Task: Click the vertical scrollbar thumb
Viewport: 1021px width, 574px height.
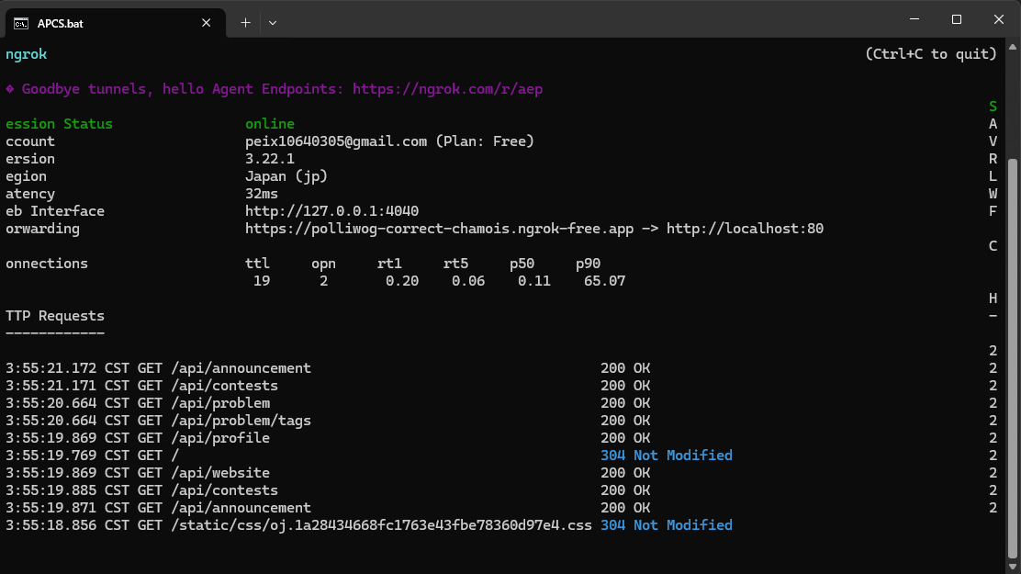Action: click(x=1013, y=357)
